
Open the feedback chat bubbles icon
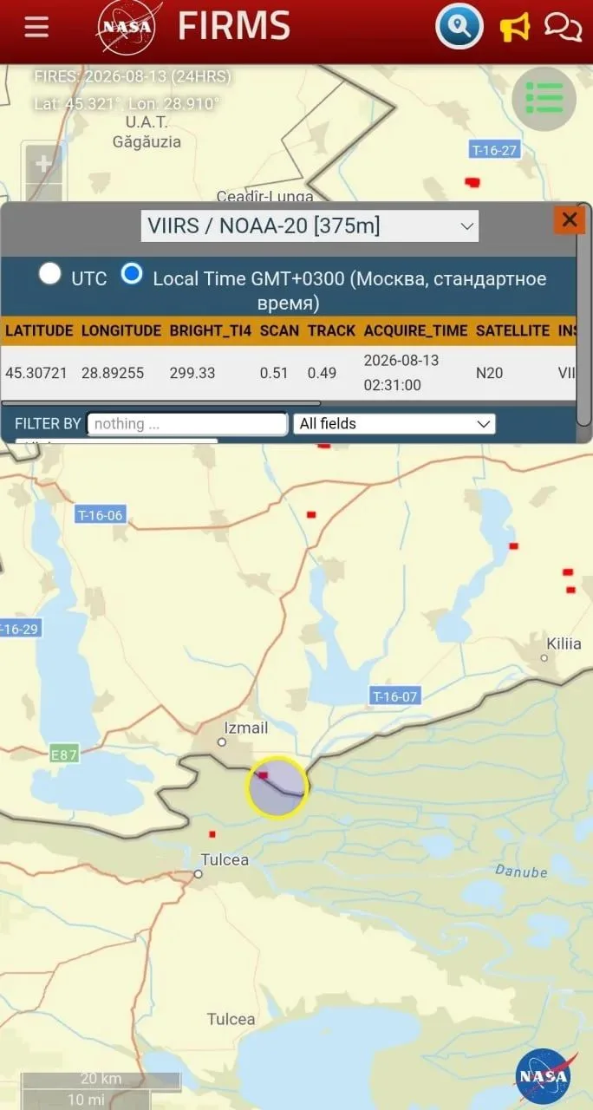pos(563,28)
